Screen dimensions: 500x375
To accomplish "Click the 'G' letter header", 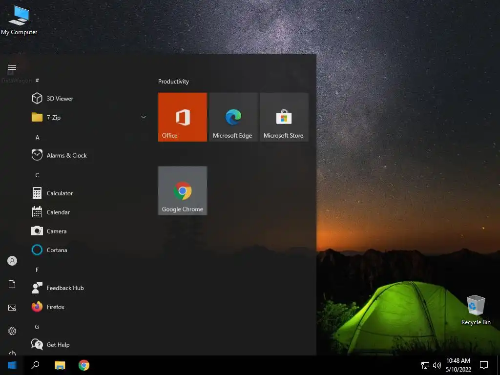I will coord(37,327).
